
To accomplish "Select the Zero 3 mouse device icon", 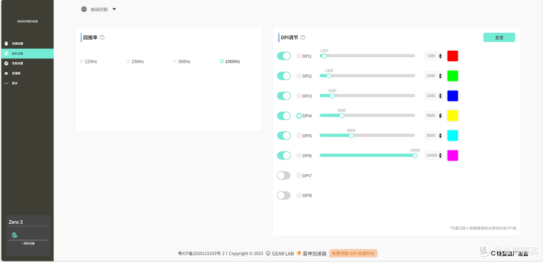I will click(14, 235).
